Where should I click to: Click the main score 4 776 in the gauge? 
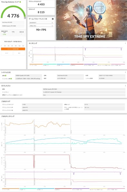pos(13,16)
